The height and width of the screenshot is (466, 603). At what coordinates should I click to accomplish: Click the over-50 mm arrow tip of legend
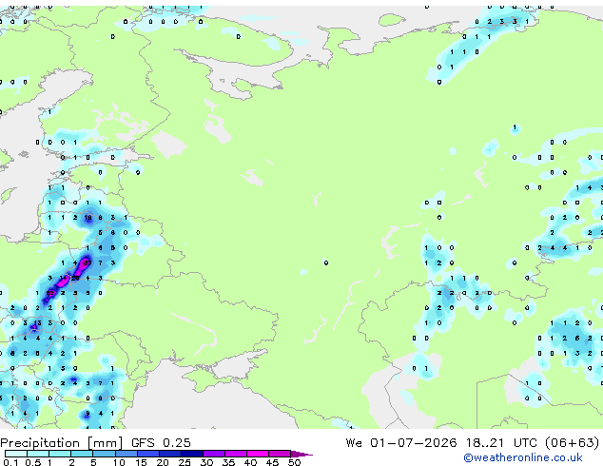pyautogui.click(x=301, y=454)
